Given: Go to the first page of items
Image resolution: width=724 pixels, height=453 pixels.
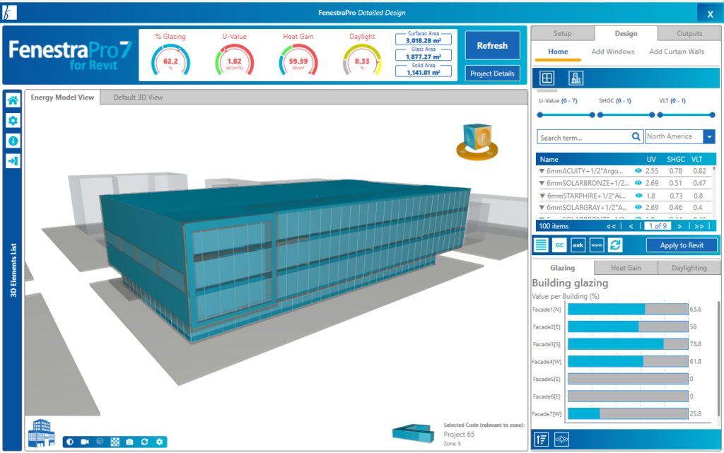Looking at the screenshot, I should click(x=611, y=226).
